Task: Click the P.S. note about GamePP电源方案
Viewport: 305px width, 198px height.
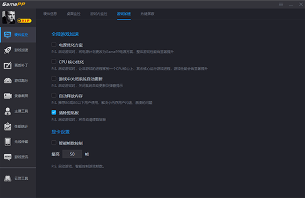Action: tap(113, 51)
